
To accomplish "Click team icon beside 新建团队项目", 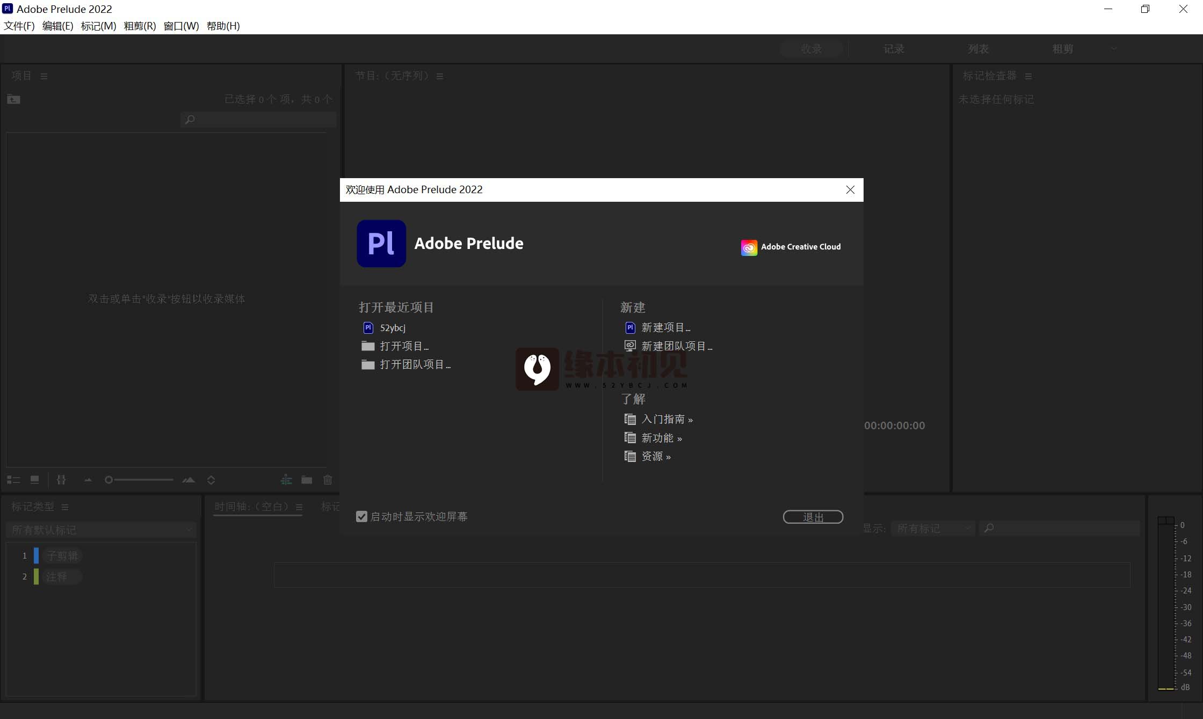I will (631, 346).
